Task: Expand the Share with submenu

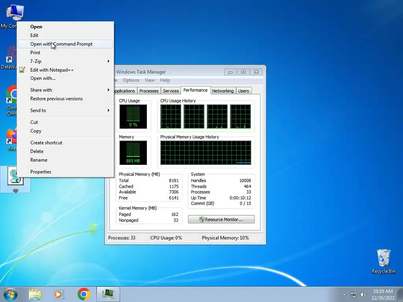Action: tap(65, 90)
